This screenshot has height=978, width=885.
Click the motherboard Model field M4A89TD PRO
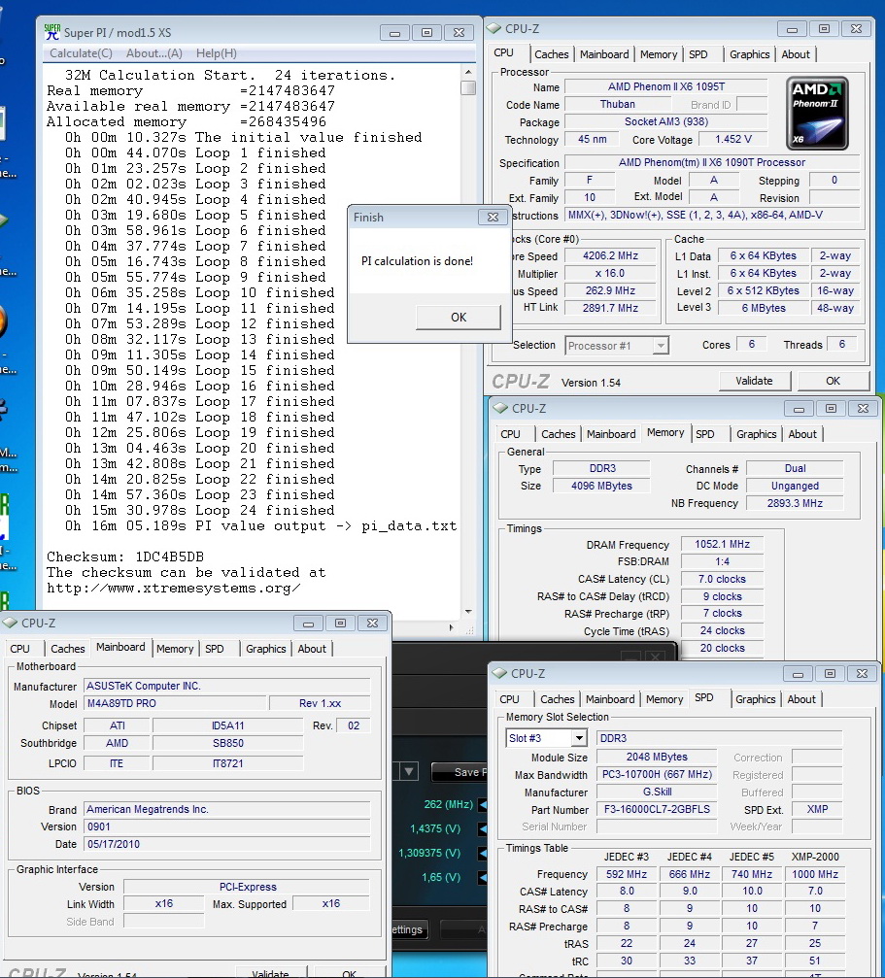tap(175, 703)
